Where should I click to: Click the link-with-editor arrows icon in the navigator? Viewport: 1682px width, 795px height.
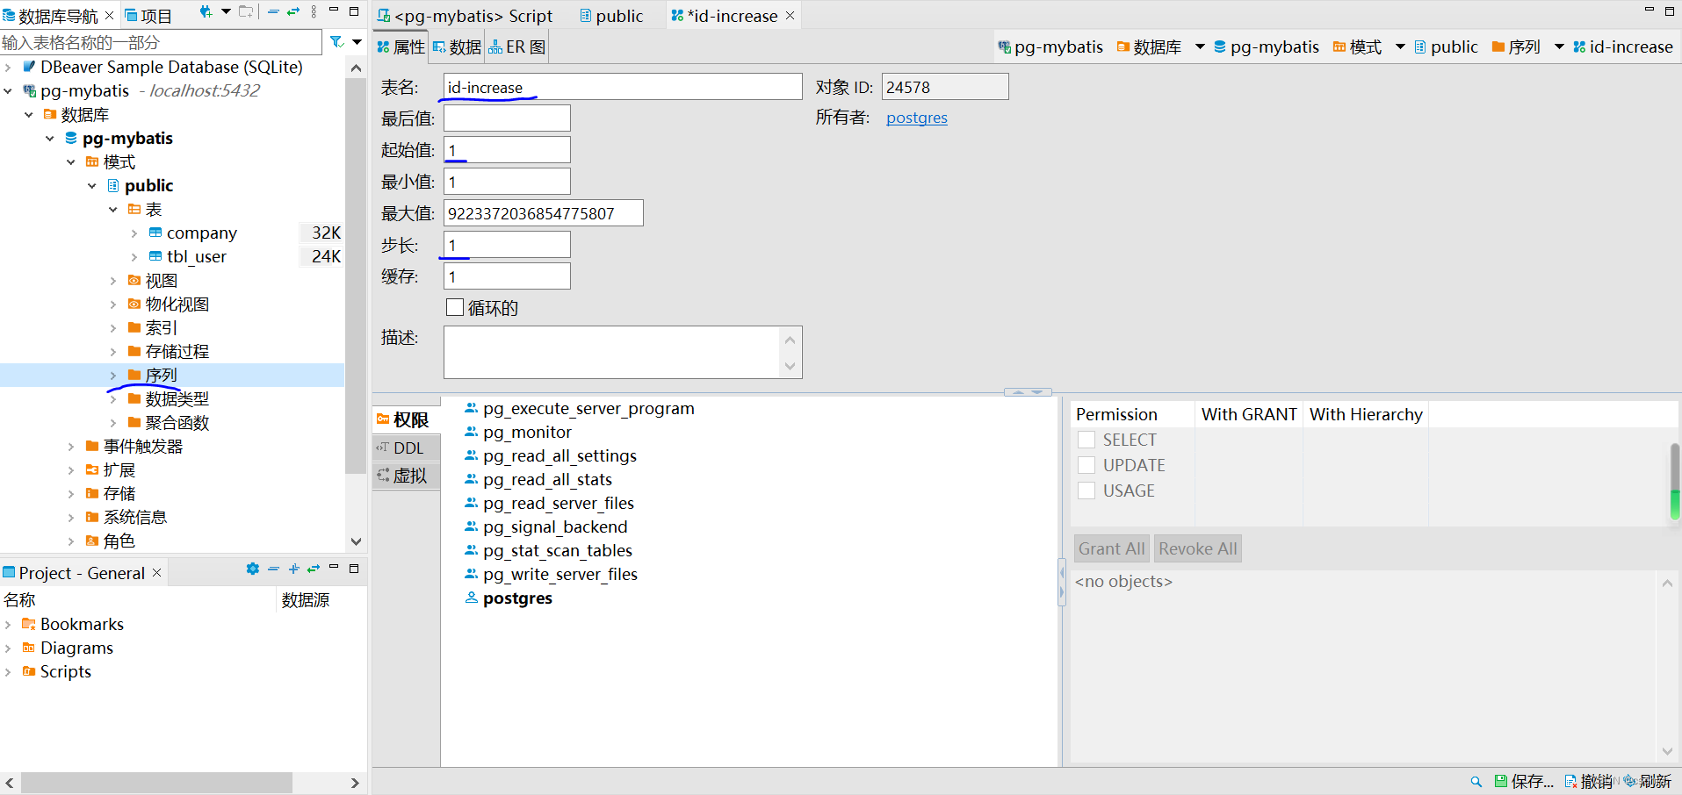[x=292, y=11]
